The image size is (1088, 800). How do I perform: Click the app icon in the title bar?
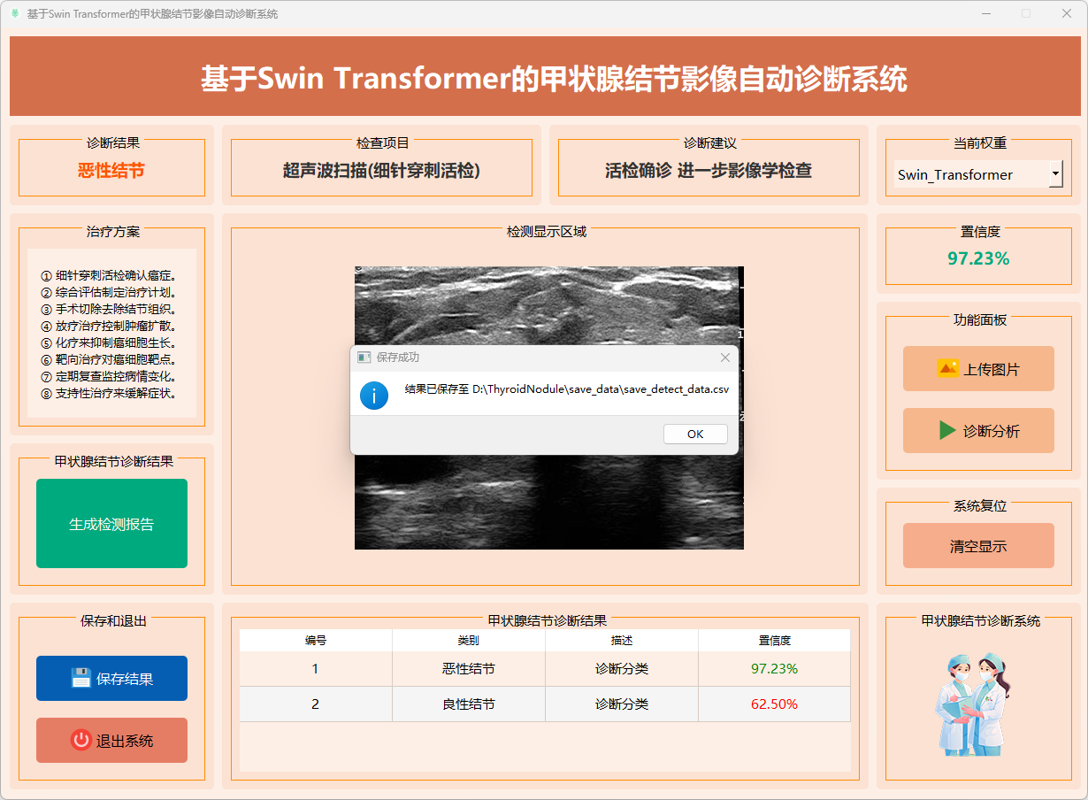pos(14,14)
